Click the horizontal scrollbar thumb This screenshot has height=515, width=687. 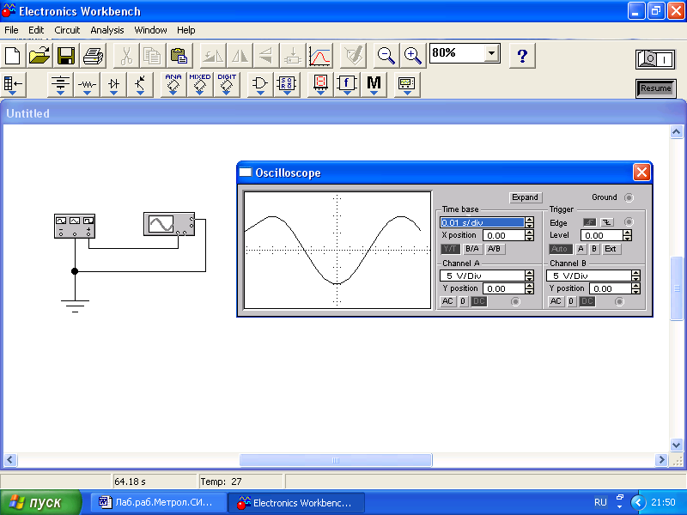tap(336, 460)
